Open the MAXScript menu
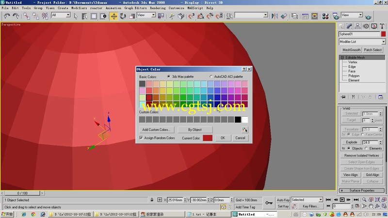 tap(195, 8)
